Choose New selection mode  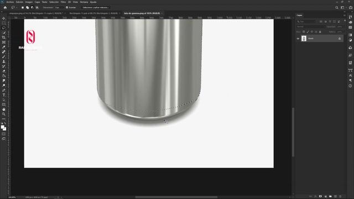[23, 7]
